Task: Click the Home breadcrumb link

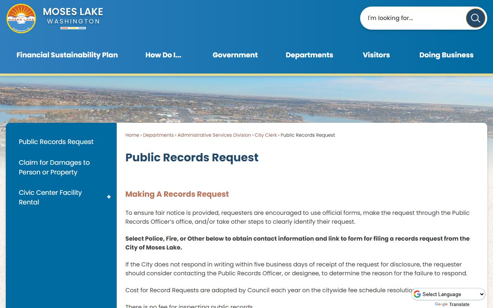Action: (132, 135)
